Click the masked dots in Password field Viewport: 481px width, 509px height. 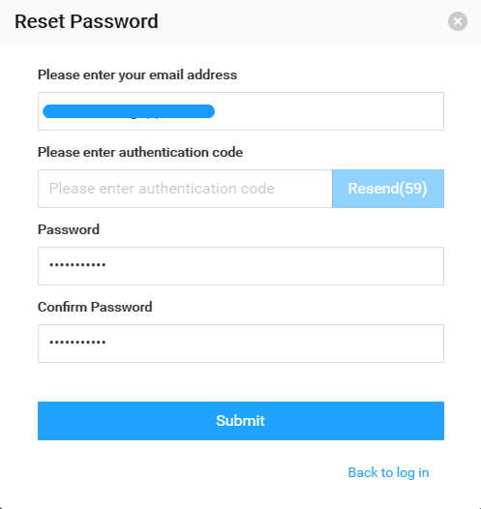click(x=77, y=265)
